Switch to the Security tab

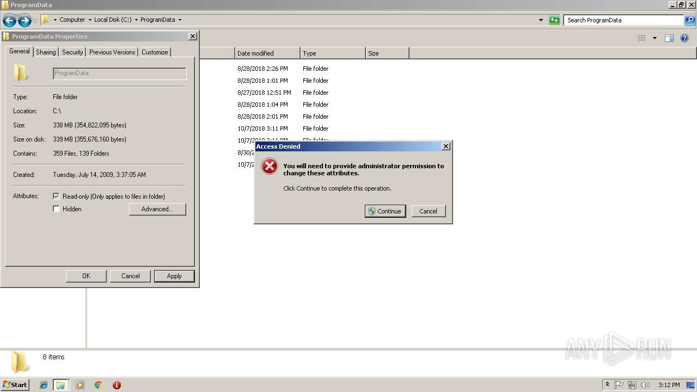(72, 52)
